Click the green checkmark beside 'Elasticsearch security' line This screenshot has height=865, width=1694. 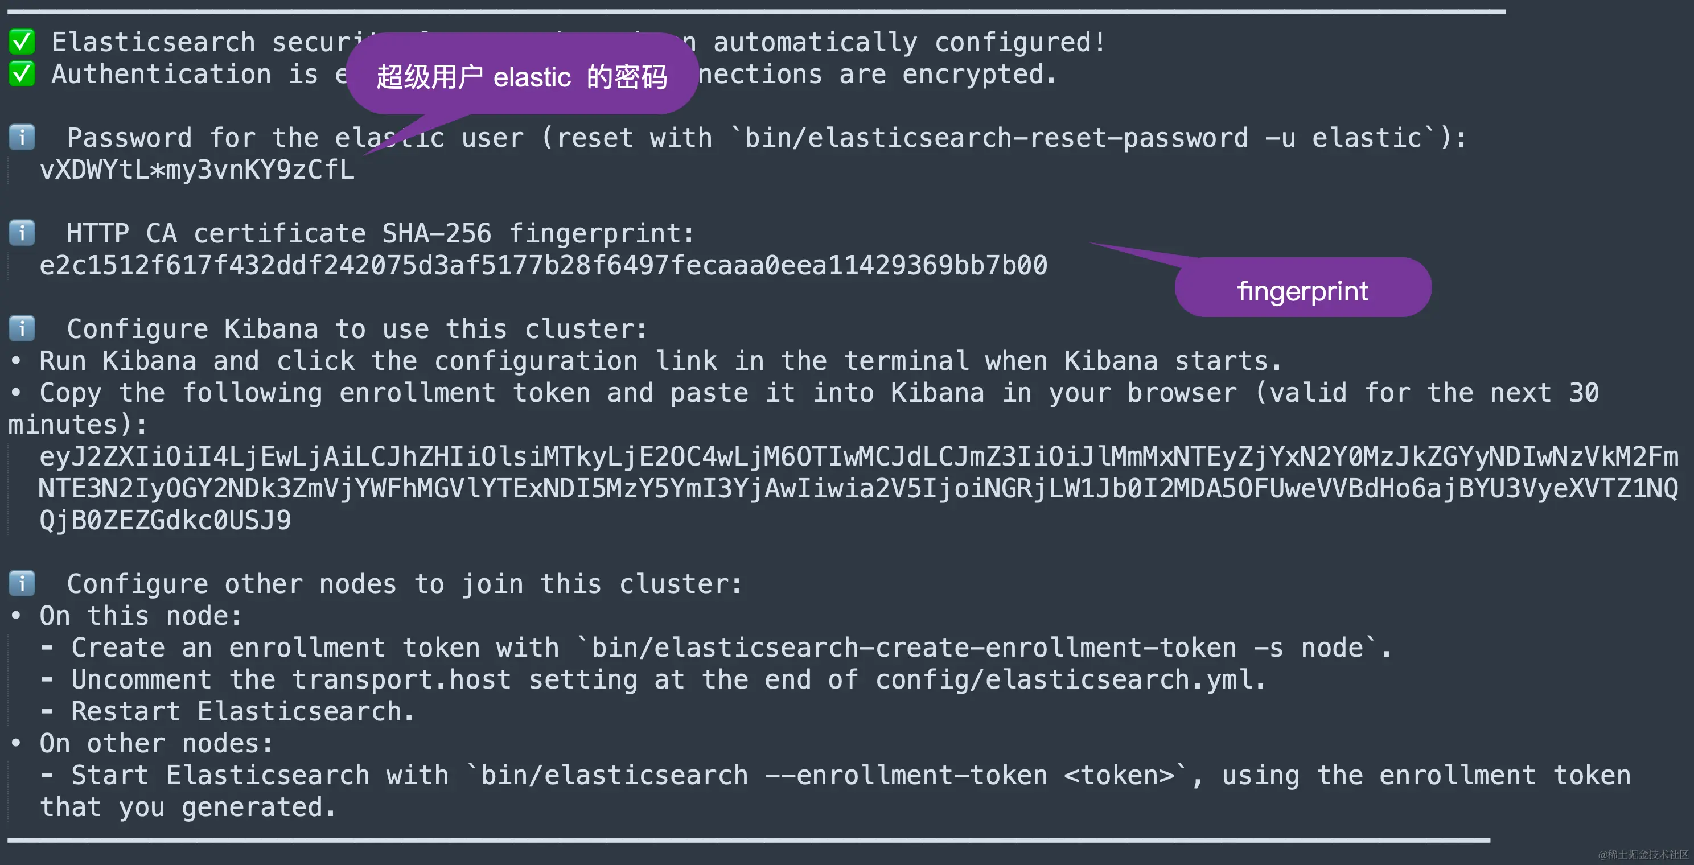pos(22,42)
